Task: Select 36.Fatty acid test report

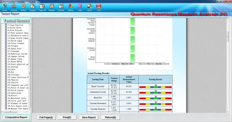Action: (17, 101)
